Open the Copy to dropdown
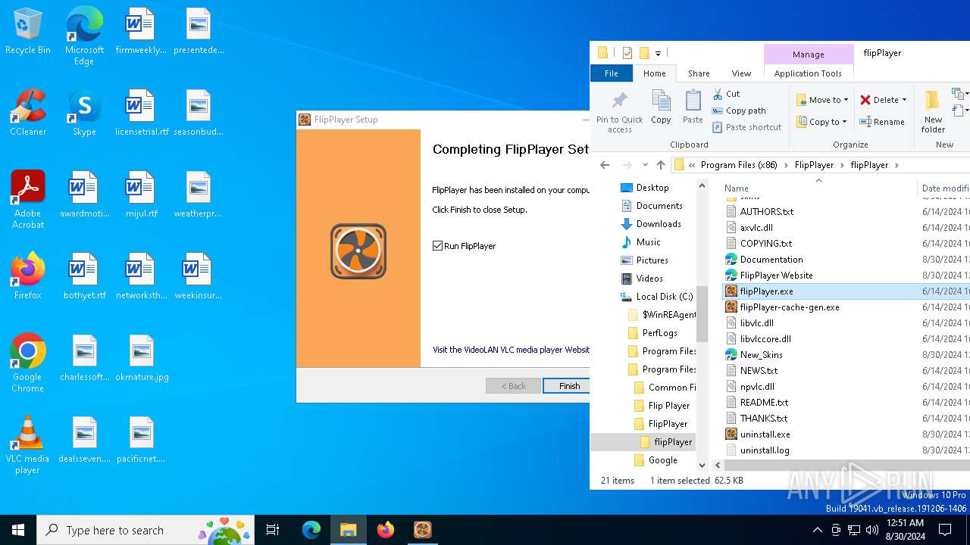 pos(822,122)
